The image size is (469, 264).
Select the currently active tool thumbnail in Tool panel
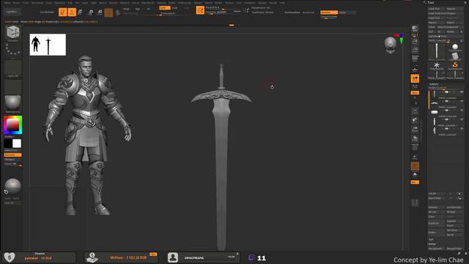pos(437,52)
